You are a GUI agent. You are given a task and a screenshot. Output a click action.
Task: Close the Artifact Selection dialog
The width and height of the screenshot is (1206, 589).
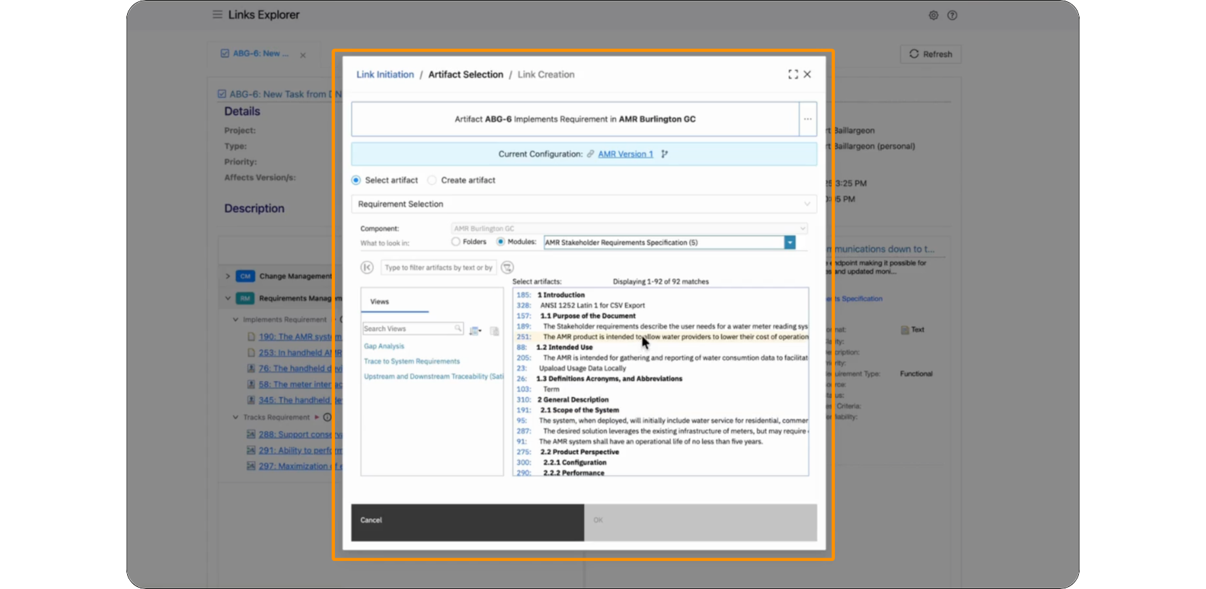pyautogui.click(x=807, y=75)
